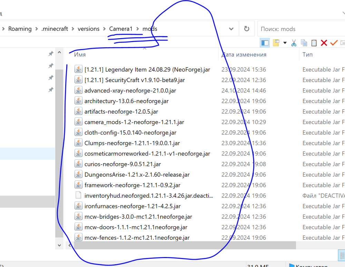Toggle the navigation pane toolbar icon
This screenshot has height=267, width=345.
265,43
